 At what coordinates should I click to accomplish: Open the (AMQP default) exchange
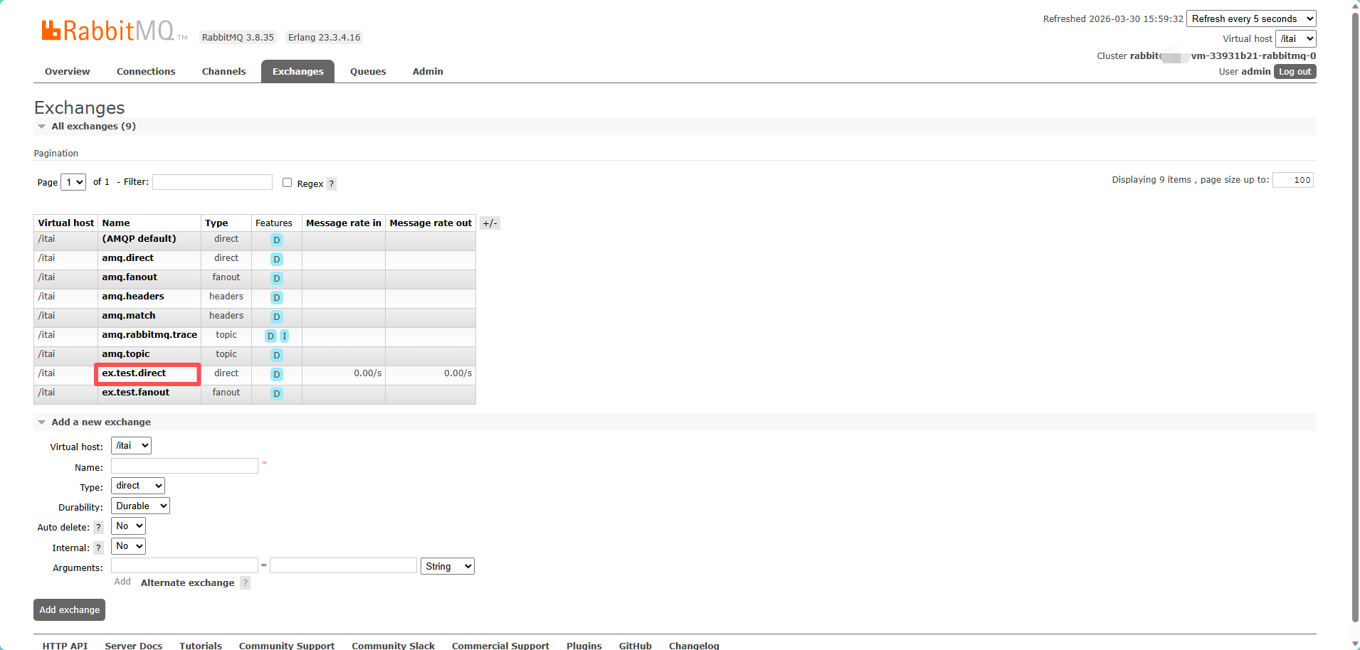139,239
